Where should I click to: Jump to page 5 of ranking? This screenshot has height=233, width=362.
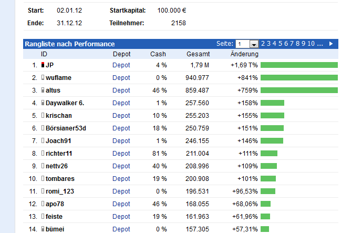(281, 44)
